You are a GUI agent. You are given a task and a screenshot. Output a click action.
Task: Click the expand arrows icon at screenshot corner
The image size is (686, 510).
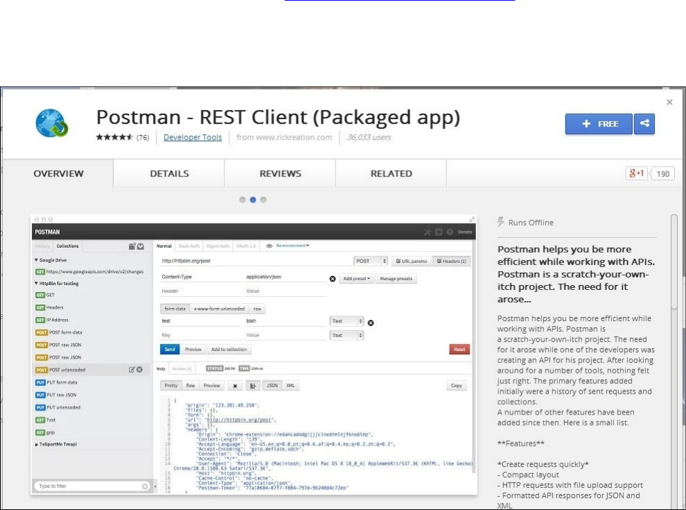tap(472, 219)
